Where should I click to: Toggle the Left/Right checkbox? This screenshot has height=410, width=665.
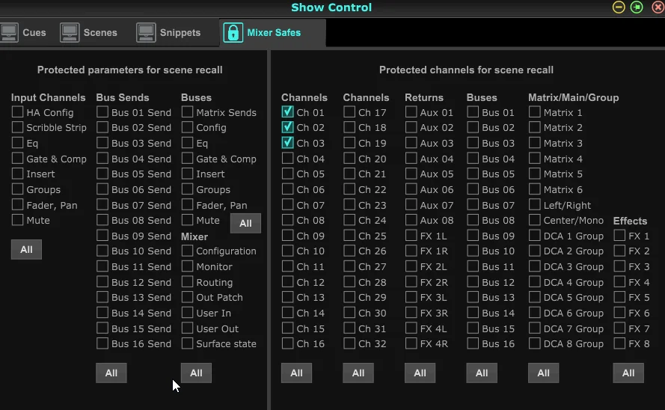click(x=535, y=205)
